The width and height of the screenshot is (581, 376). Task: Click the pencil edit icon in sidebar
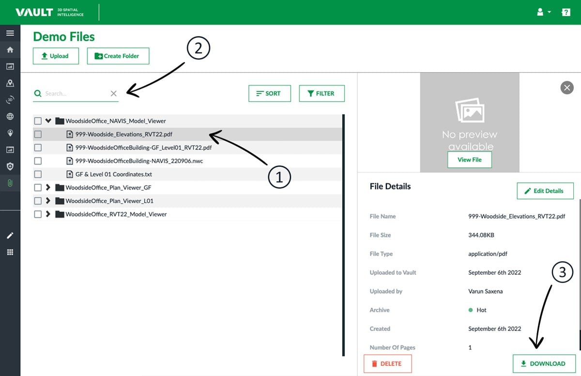(x=10, y=236)
